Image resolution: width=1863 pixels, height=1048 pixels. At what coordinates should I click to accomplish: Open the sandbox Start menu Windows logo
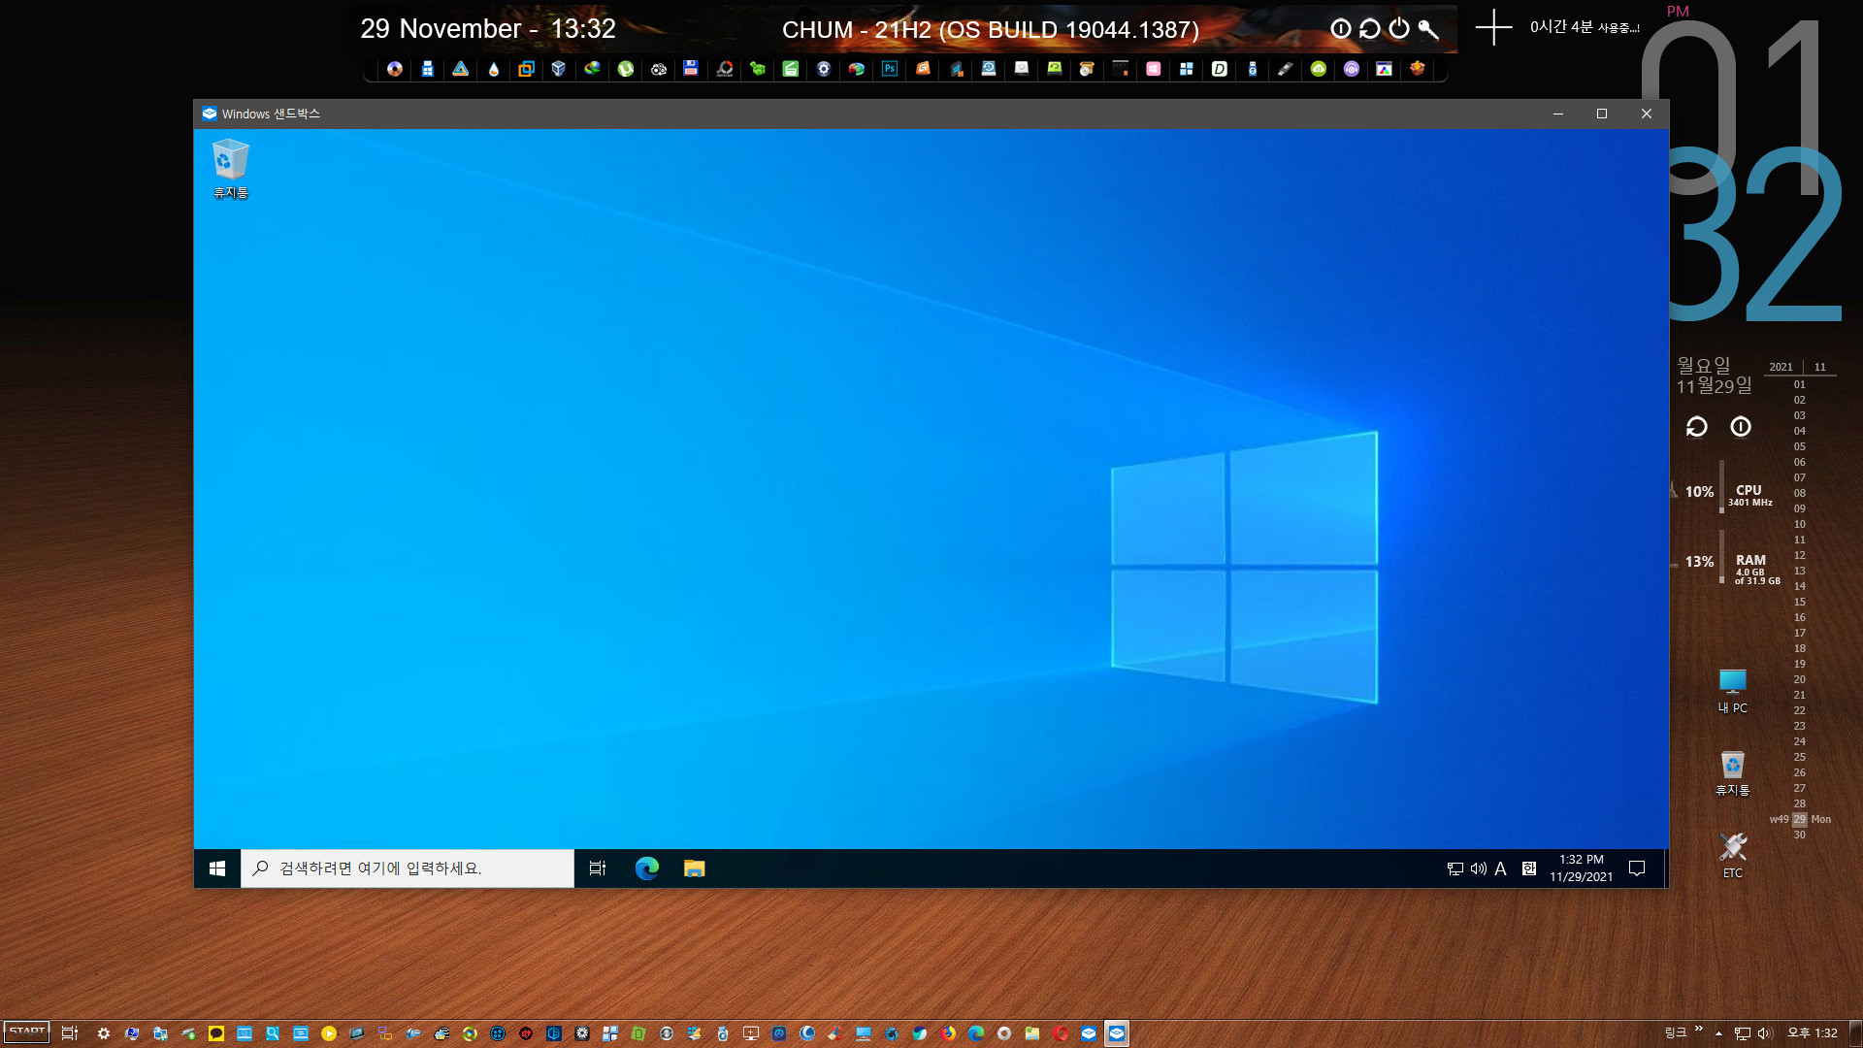tap(217, 868)
